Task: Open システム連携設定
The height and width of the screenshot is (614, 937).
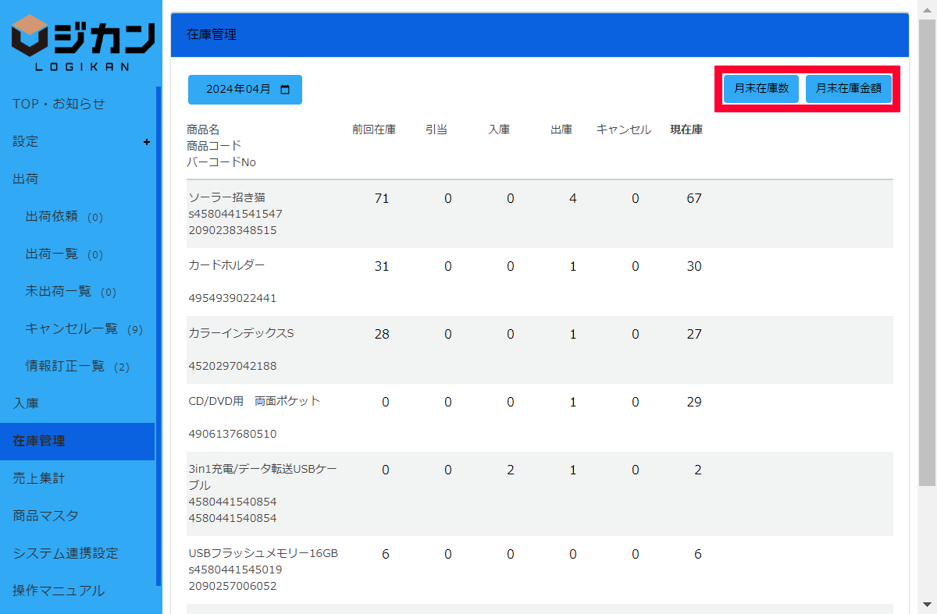Action: coord(66,553)
